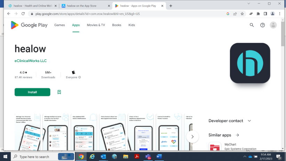The height and width of the screenshot is (161, 286).
Task: Click the browser forward arrow
Action: point(16,14)
